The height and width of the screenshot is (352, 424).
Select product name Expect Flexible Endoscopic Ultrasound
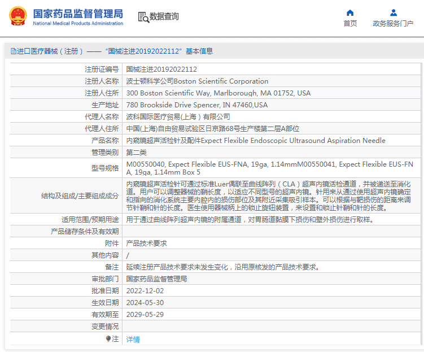coord(272,141)
